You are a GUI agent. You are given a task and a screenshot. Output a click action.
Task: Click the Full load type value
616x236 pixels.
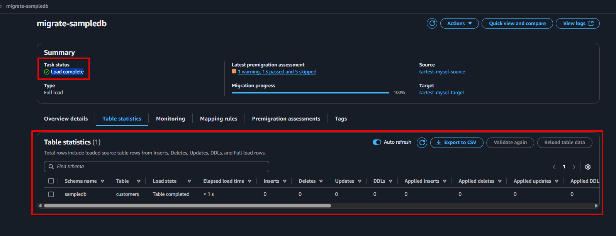(53, 93)
